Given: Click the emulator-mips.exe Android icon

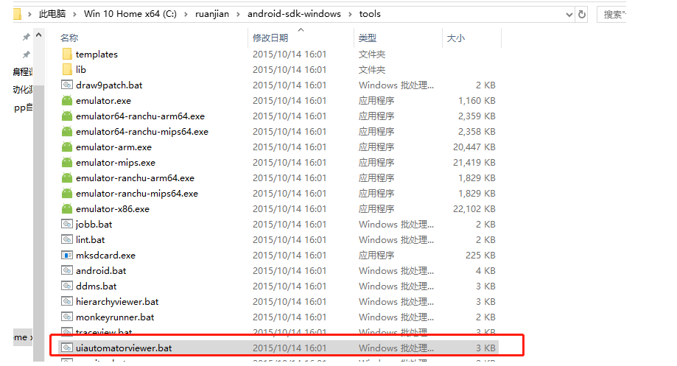Looking at the screenshot, I should pyautogui.click(x=67, y=163).
